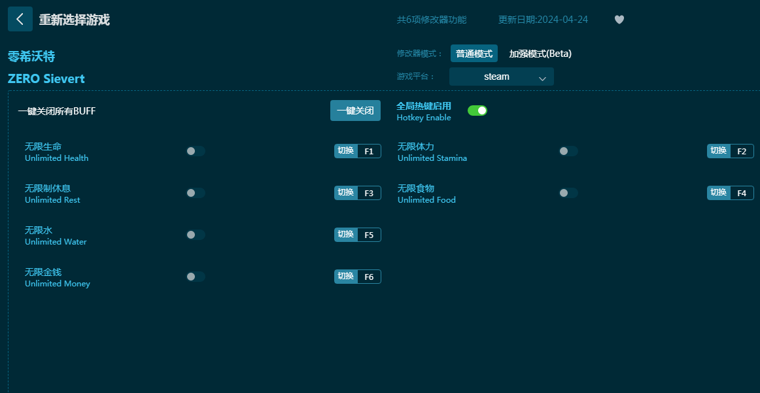
Task: Click the ZERO Sievert game title
Action: [46, 78]
